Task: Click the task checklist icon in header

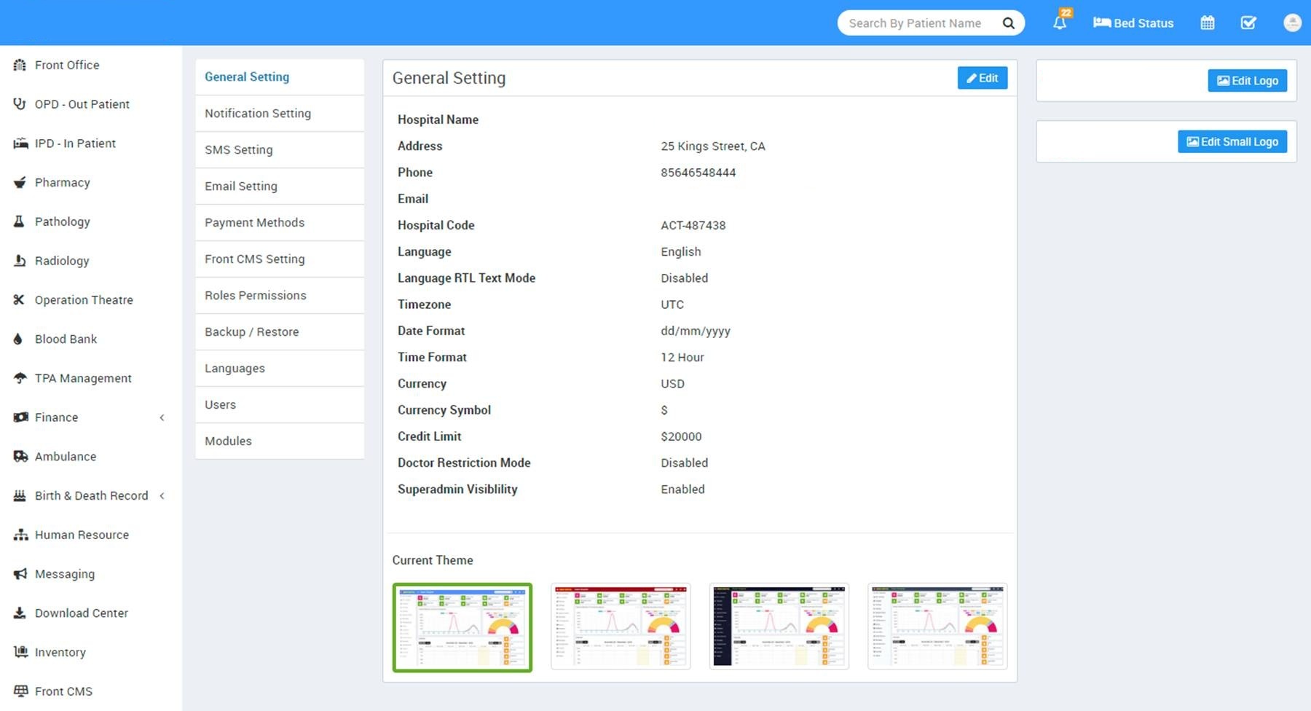Action: tap(1248, 23)
